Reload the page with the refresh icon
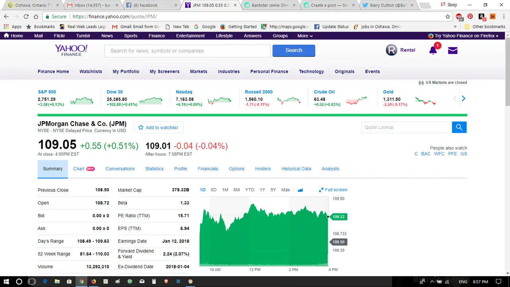This screenshot has width=510, height=287. point(26,17)
